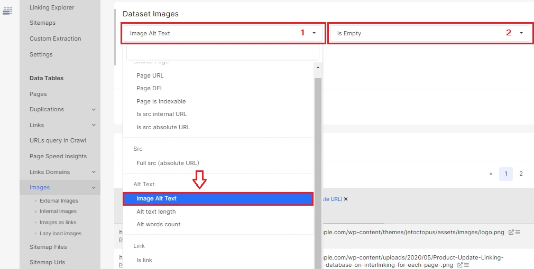This screenshot has height=269, width=534.
Task: Select Is link option
Action: (144, 260)
